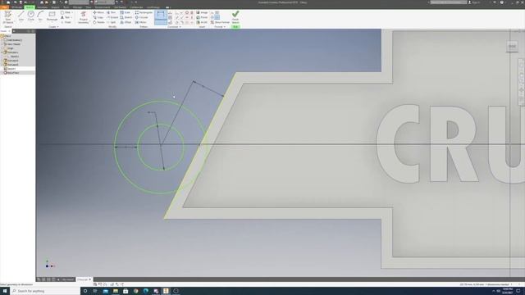Open the Rectangle tool dropdown arrow

coord(52,22)
